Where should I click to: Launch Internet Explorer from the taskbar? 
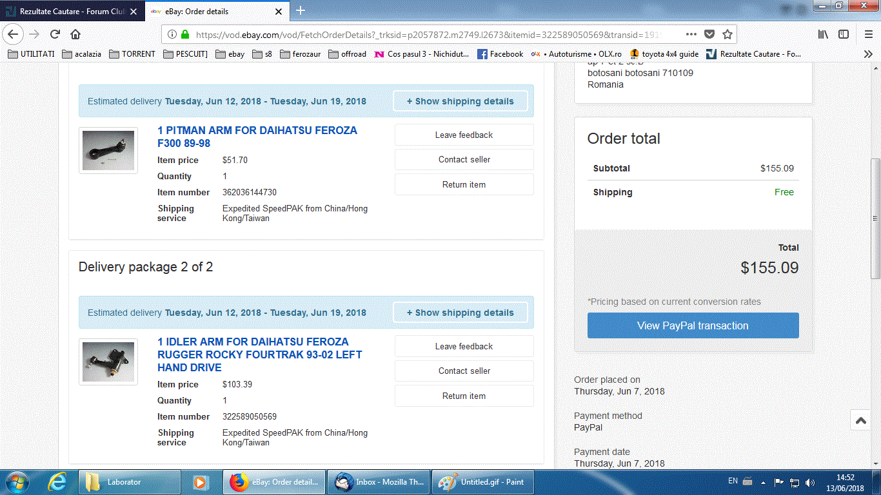click(x=57, y=482)
